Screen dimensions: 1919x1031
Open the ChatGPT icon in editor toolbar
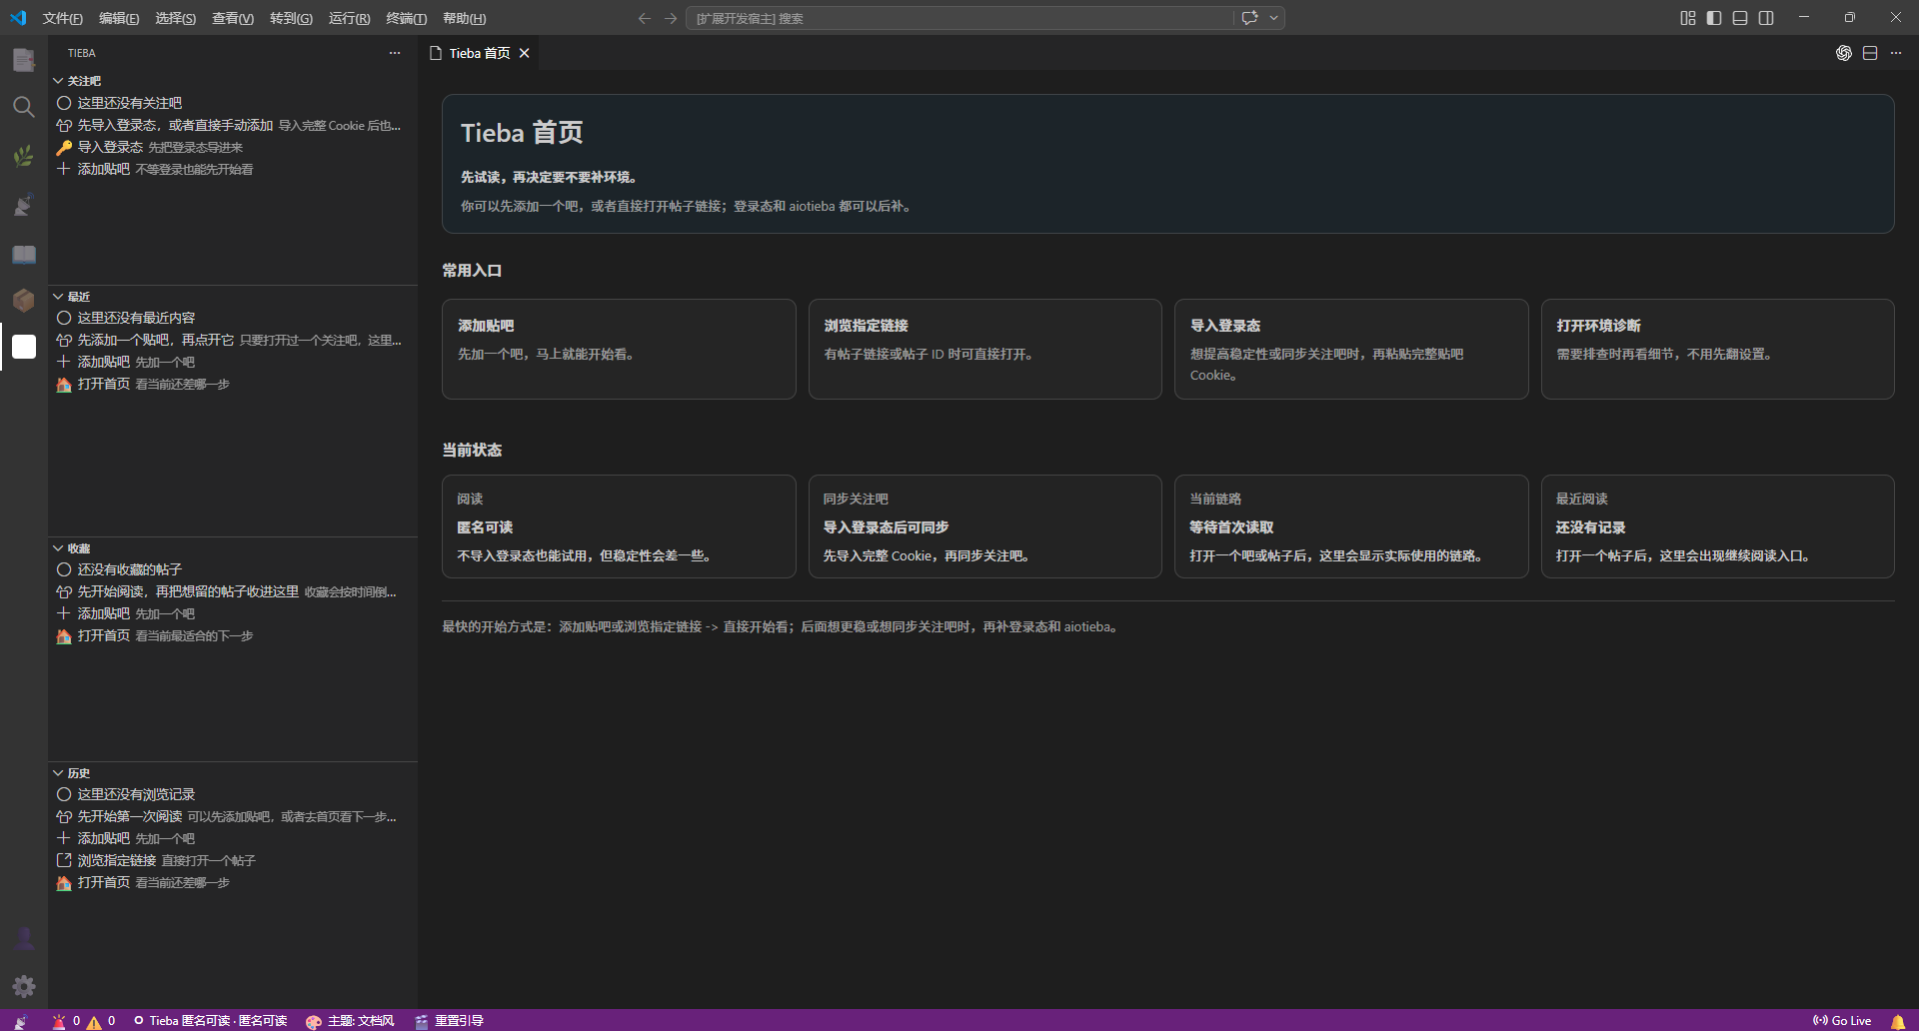pos(1844,53)
